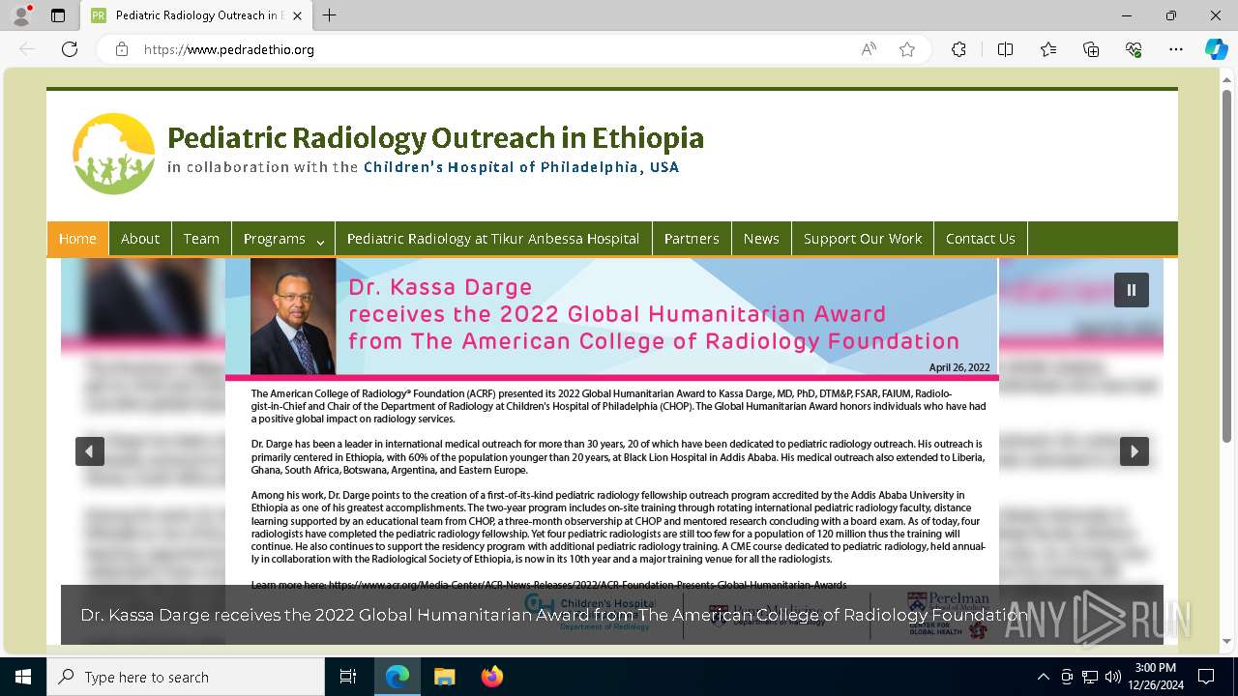Open the tab actions menu icon
1238x696 pixels.
click(x=58, y=15)
